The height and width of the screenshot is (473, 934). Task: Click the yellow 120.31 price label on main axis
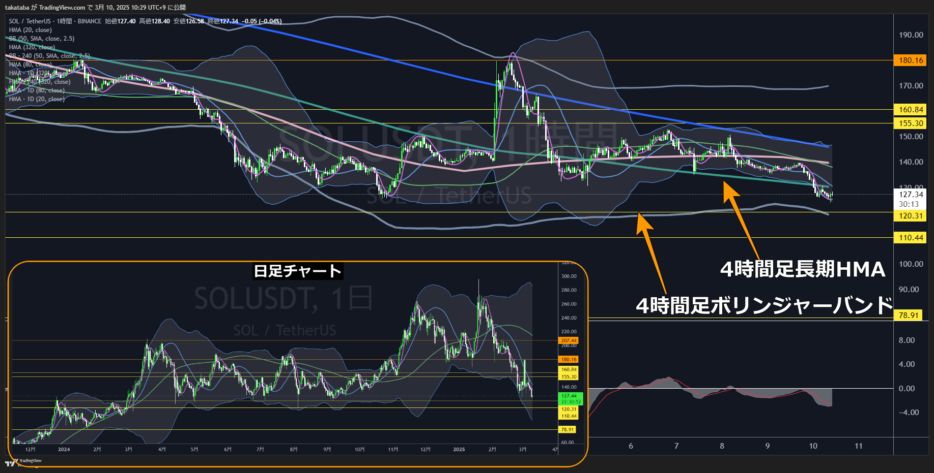(x=911, y=216)
